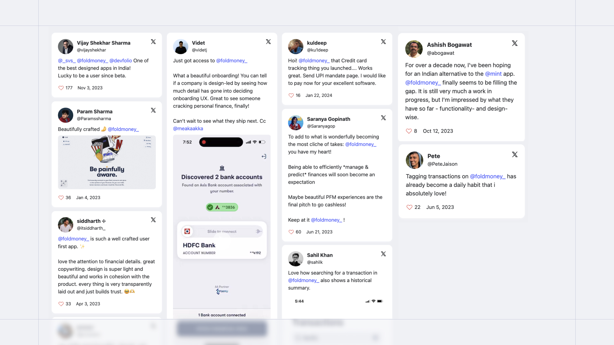
Task: Open the bank accounts phone screenshot in Videt's tweet
Action: click(x=222, y=227)
